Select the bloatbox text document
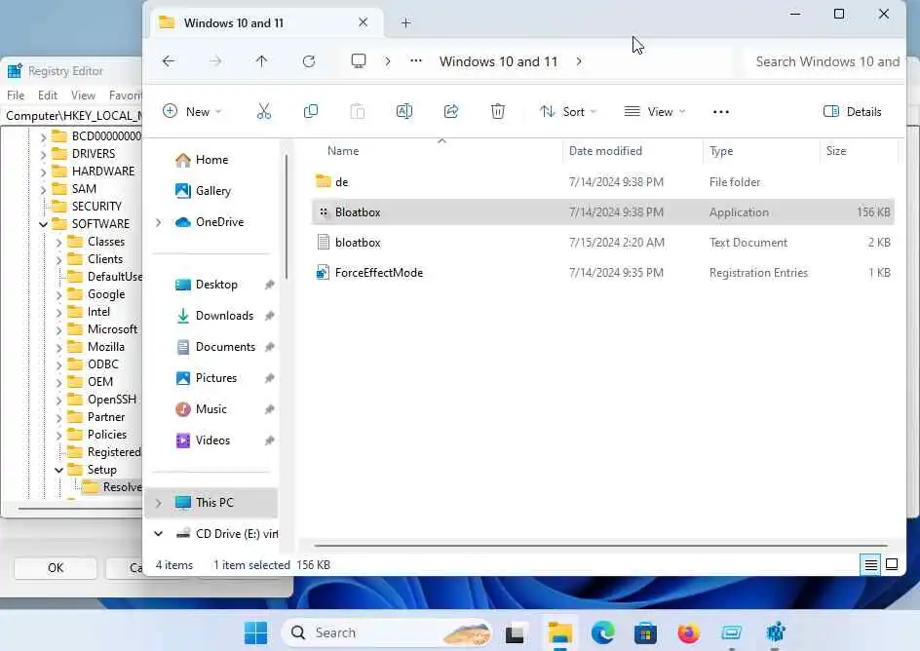 602,243
